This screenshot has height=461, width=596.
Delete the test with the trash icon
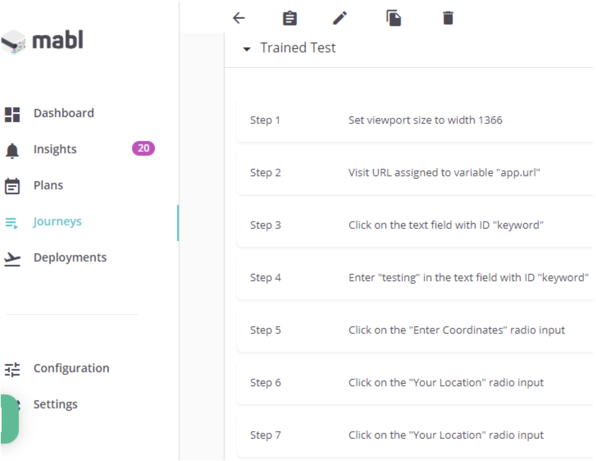coord(448,17)
